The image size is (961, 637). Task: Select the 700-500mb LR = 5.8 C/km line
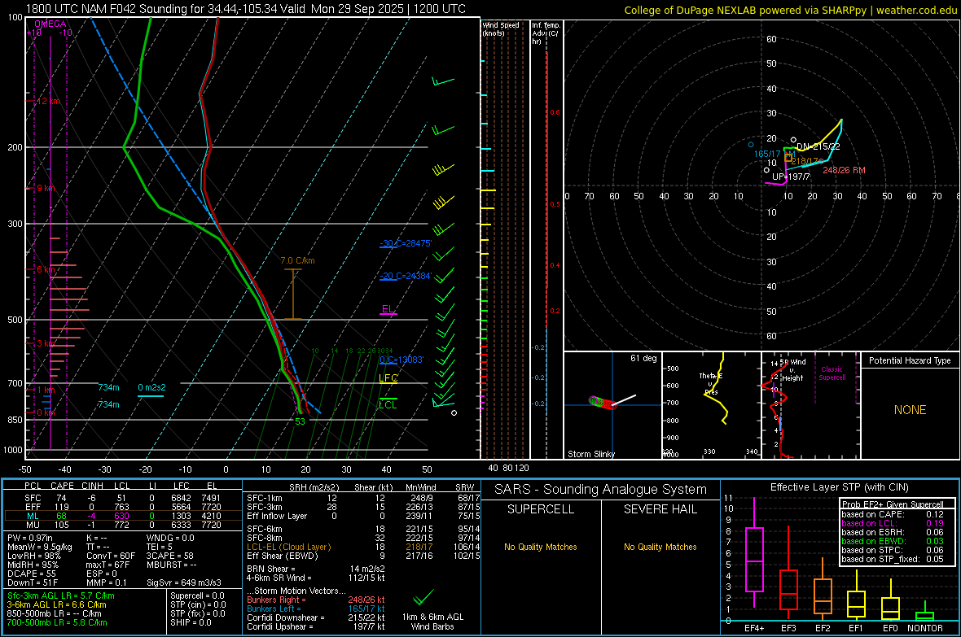click(x=57, y=622)
